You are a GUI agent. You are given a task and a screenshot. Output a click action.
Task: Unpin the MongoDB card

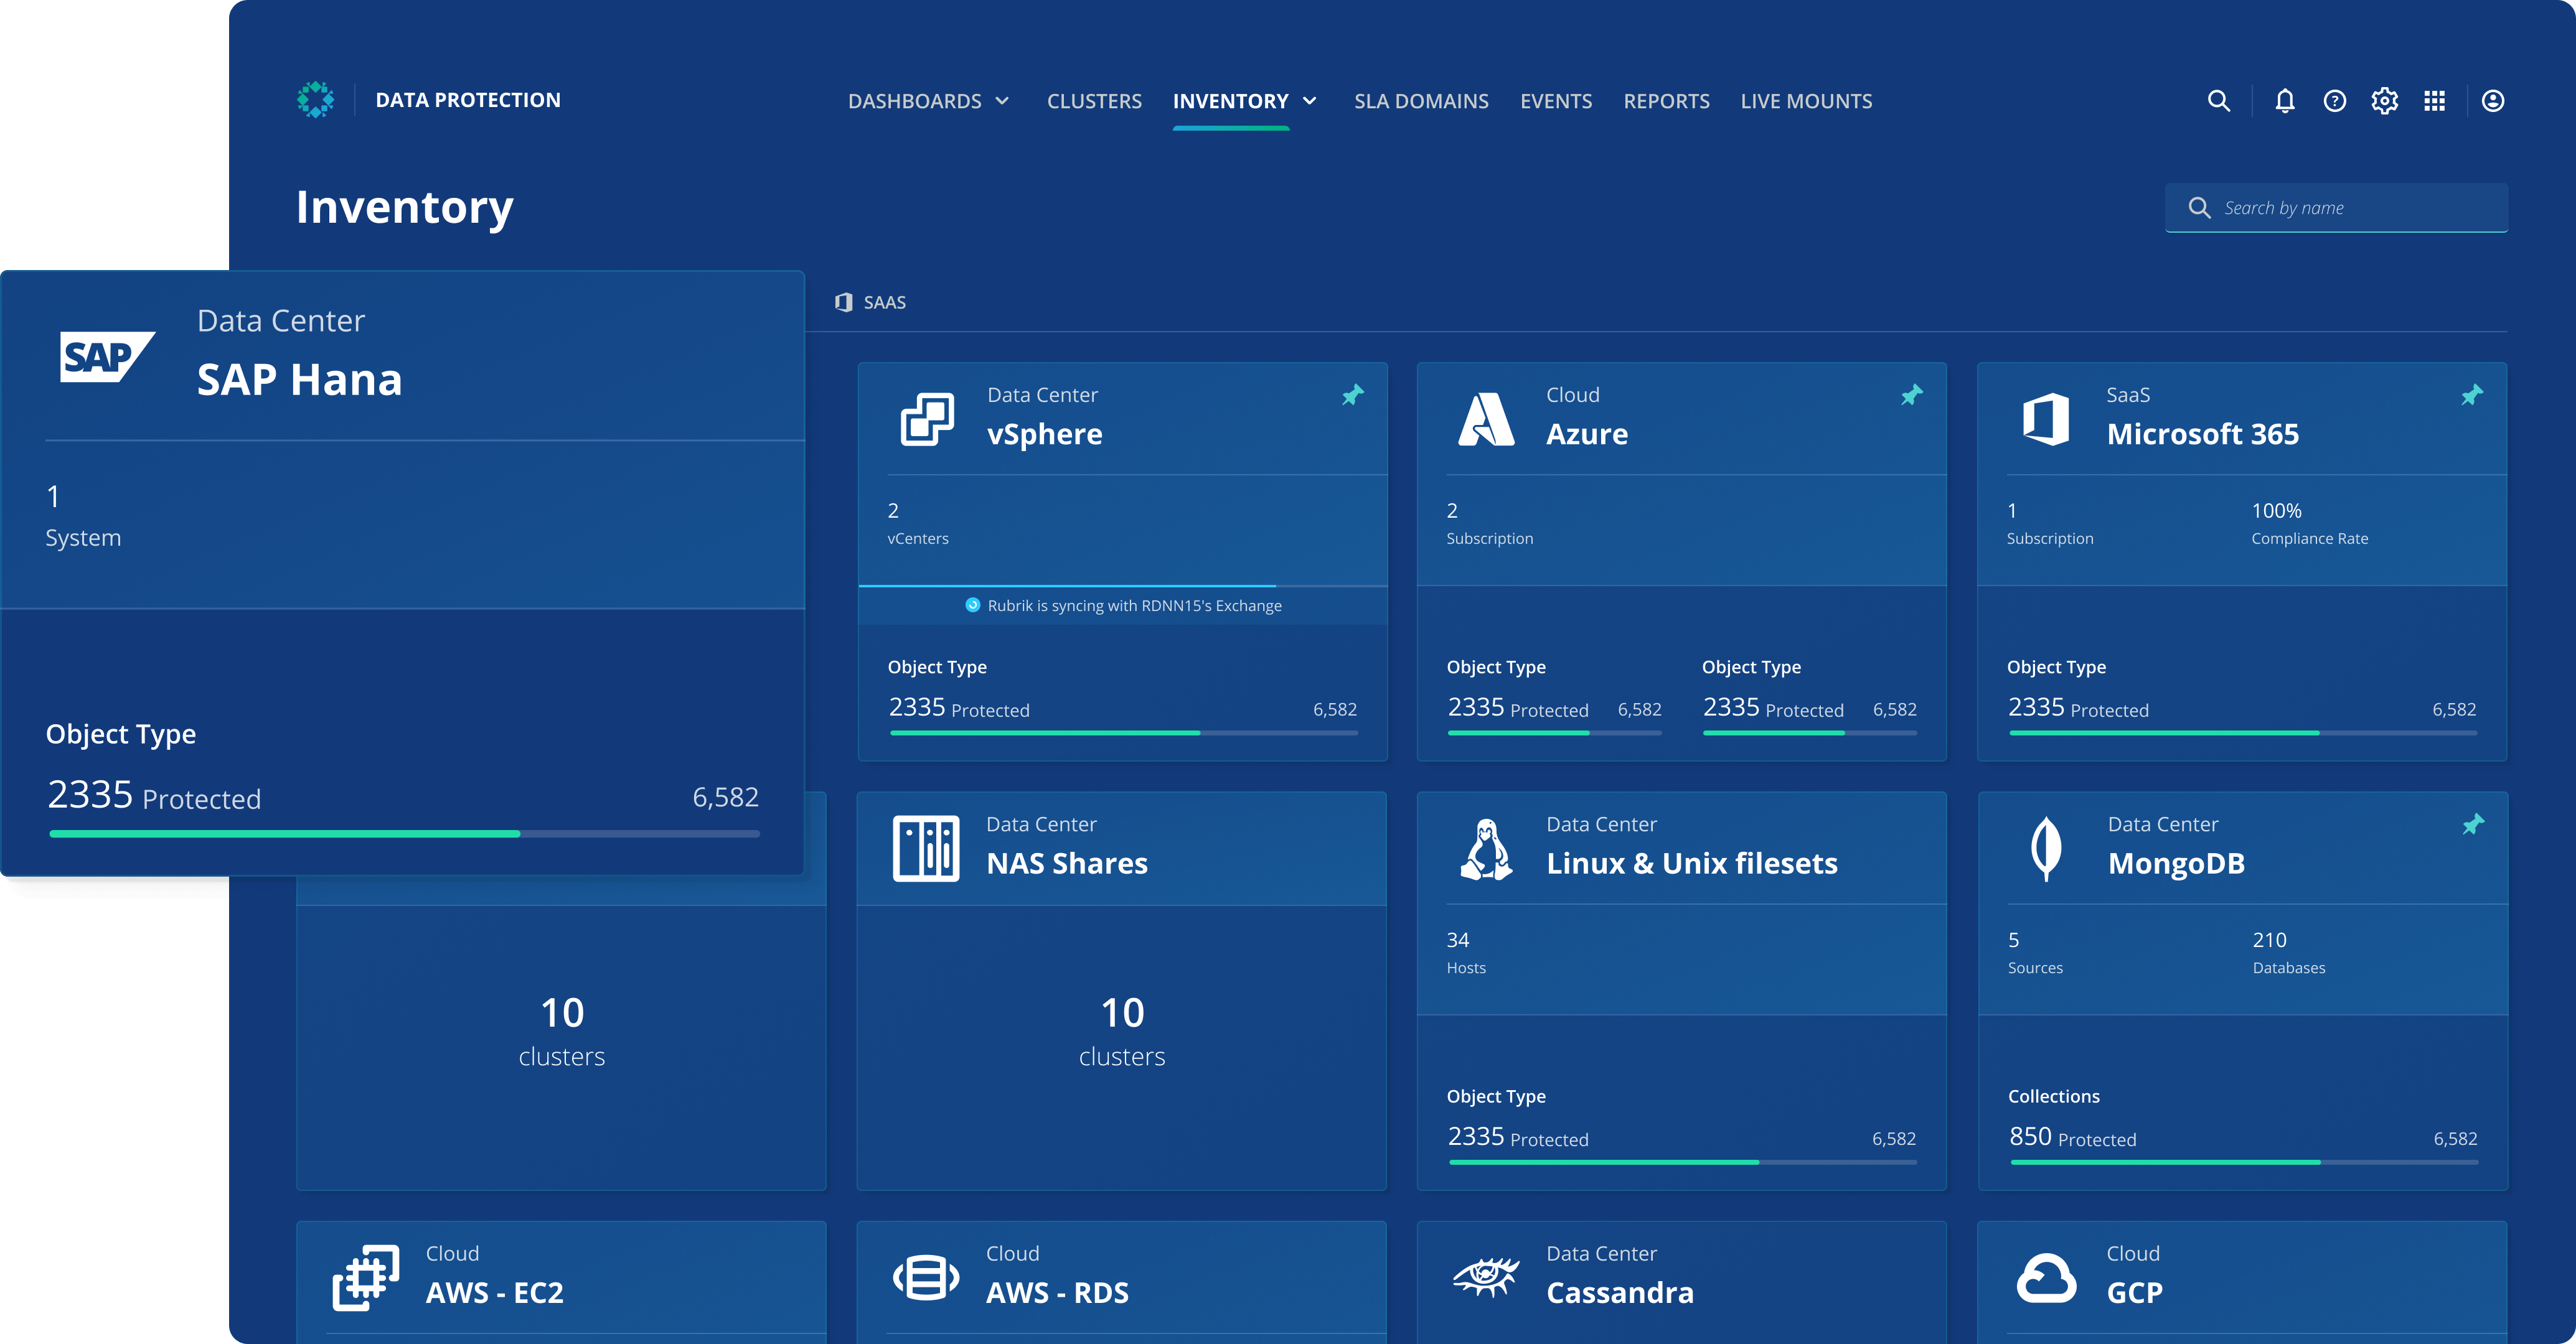coord(2473,824)
